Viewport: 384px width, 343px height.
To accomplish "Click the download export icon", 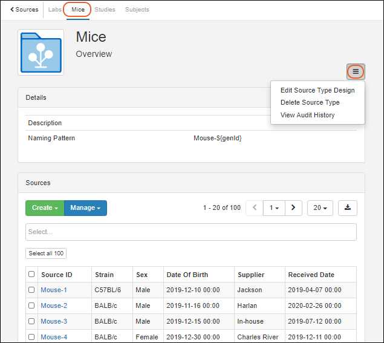I will pyautogui.click(x=347, y=207).
